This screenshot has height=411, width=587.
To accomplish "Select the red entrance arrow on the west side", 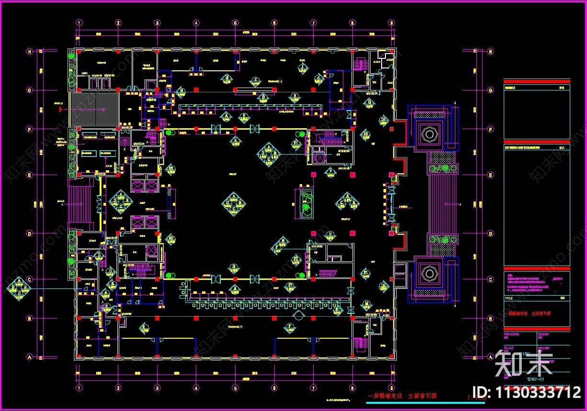I will pyautogui.click(x=60, y=109).
